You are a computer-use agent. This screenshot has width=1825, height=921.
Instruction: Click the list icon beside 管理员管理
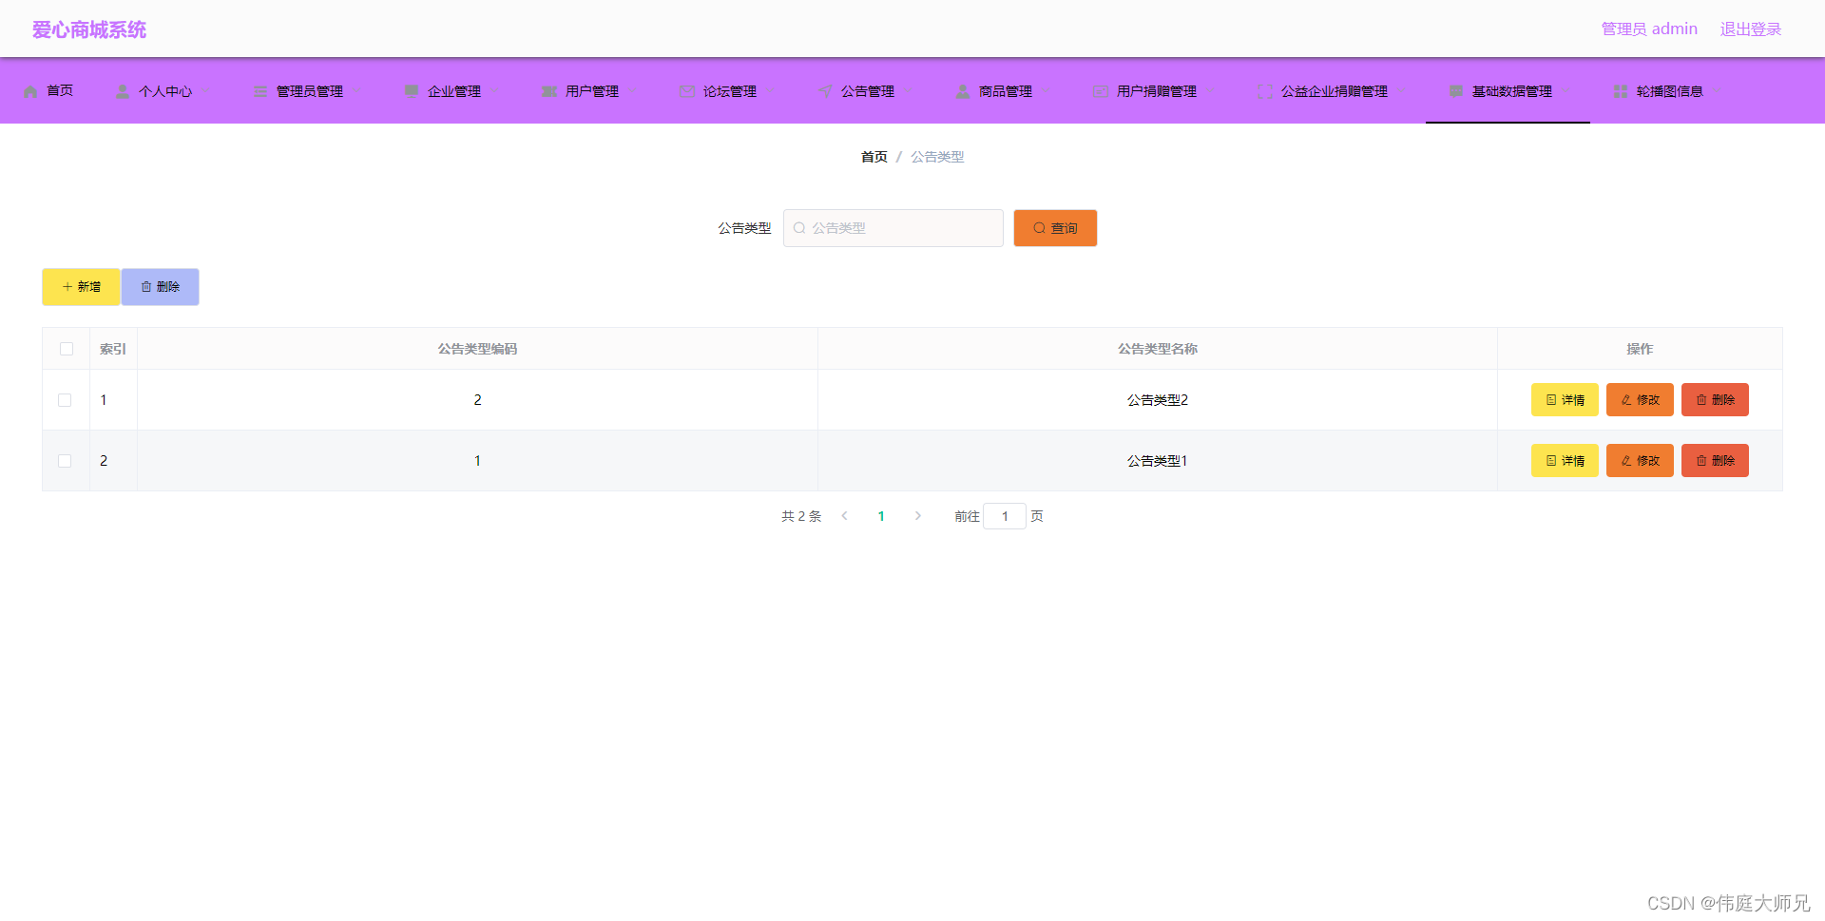click(260, 91)
